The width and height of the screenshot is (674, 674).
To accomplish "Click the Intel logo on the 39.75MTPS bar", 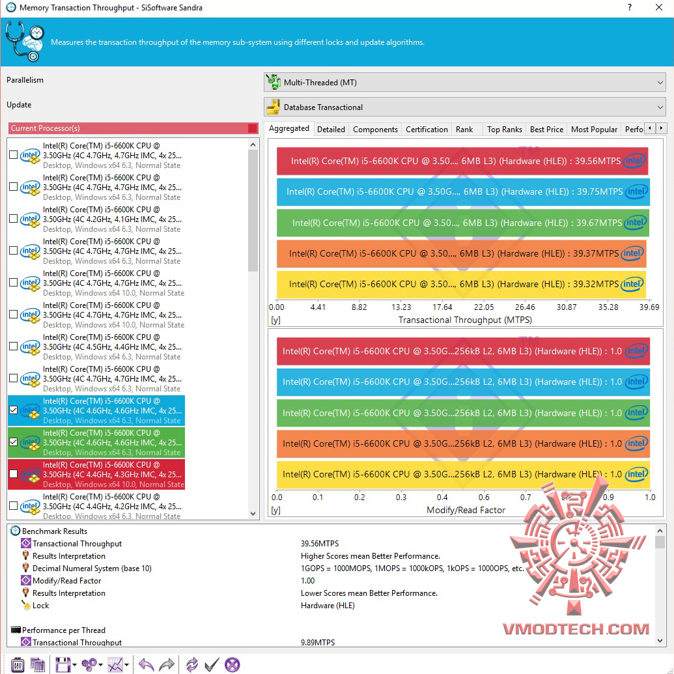I will 637,191.
